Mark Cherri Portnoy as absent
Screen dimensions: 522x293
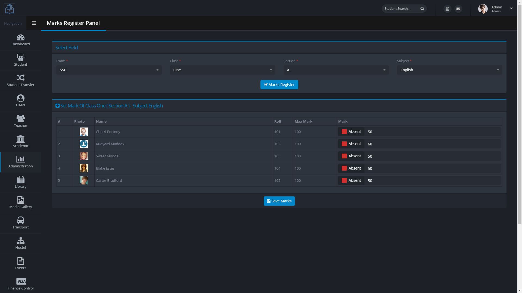[344, 132]
